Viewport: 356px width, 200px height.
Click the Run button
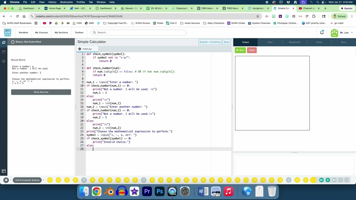coord(240,50)
